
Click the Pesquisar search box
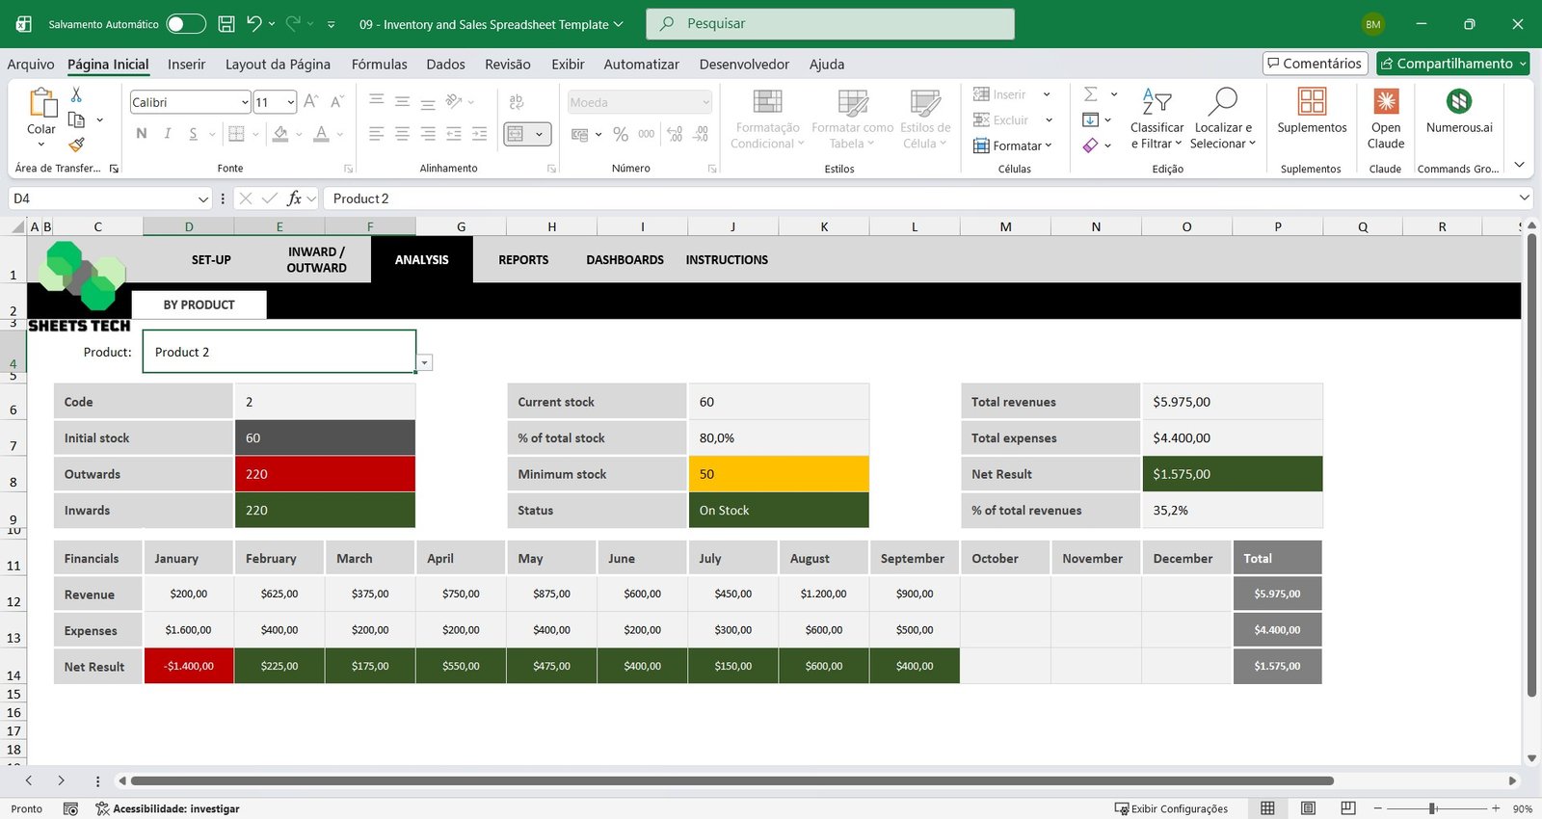830,24
